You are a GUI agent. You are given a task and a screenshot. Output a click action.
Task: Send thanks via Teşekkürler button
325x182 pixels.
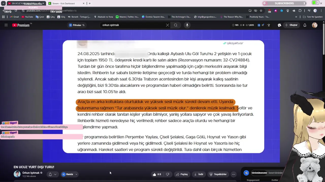pos(218,174)
